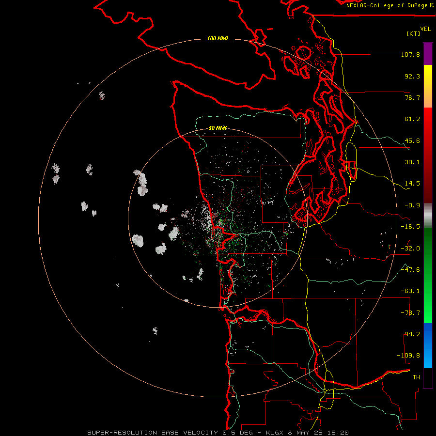
Task: Click the -32.0 velocity scale value
Action: click(410, 249)
